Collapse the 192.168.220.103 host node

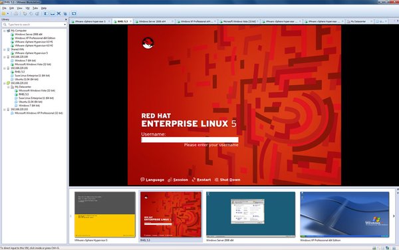tap(5, 109)
